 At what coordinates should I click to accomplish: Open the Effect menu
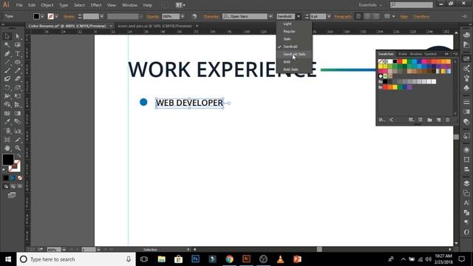96,5
